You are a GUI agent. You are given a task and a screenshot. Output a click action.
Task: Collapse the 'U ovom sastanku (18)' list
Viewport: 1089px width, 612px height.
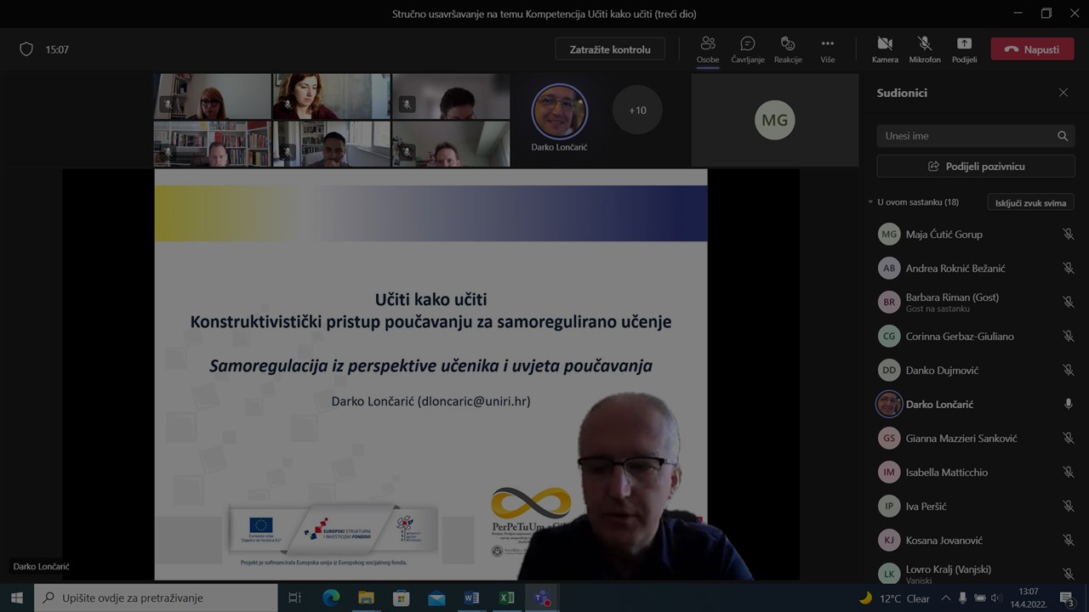[870, 202]
